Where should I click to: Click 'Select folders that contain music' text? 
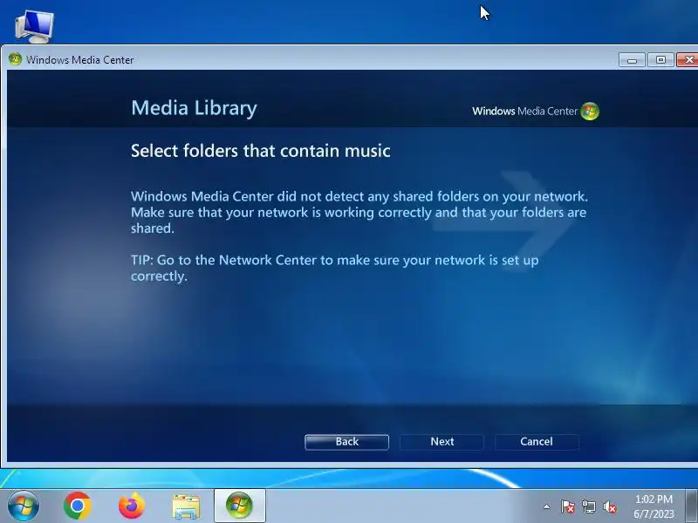coord(260,151)
